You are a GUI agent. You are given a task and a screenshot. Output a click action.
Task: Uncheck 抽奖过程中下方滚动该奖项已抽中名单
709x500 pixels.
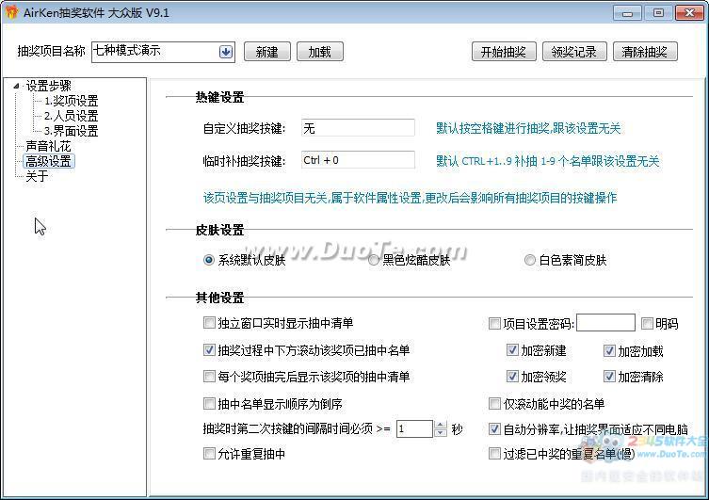(209, 350)
